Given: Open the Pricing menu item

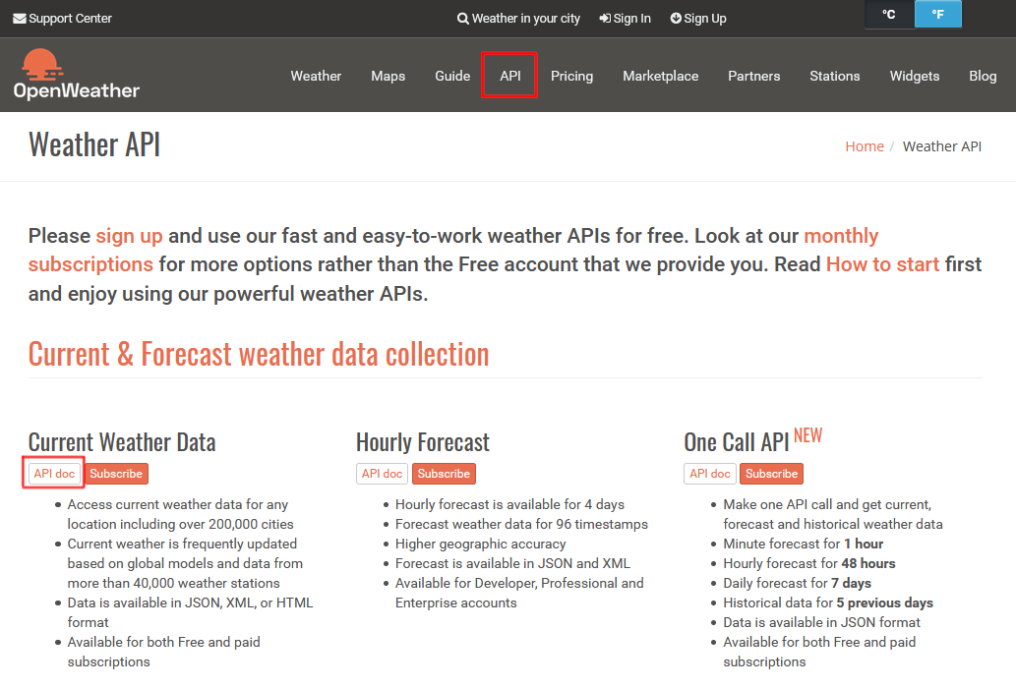Looking at the screenshot, I should [x=571, y=76].
